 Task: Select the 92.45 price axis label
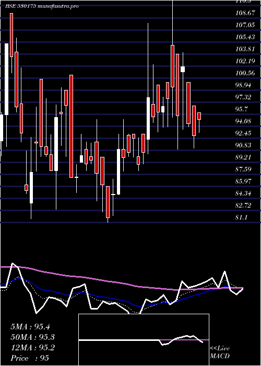(x=243, y=133)
